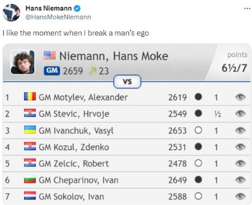The image size is (252, 205).
Task: Select the GM Ivanchuk, Vasyl opponent name
Action: pos(76,131)
